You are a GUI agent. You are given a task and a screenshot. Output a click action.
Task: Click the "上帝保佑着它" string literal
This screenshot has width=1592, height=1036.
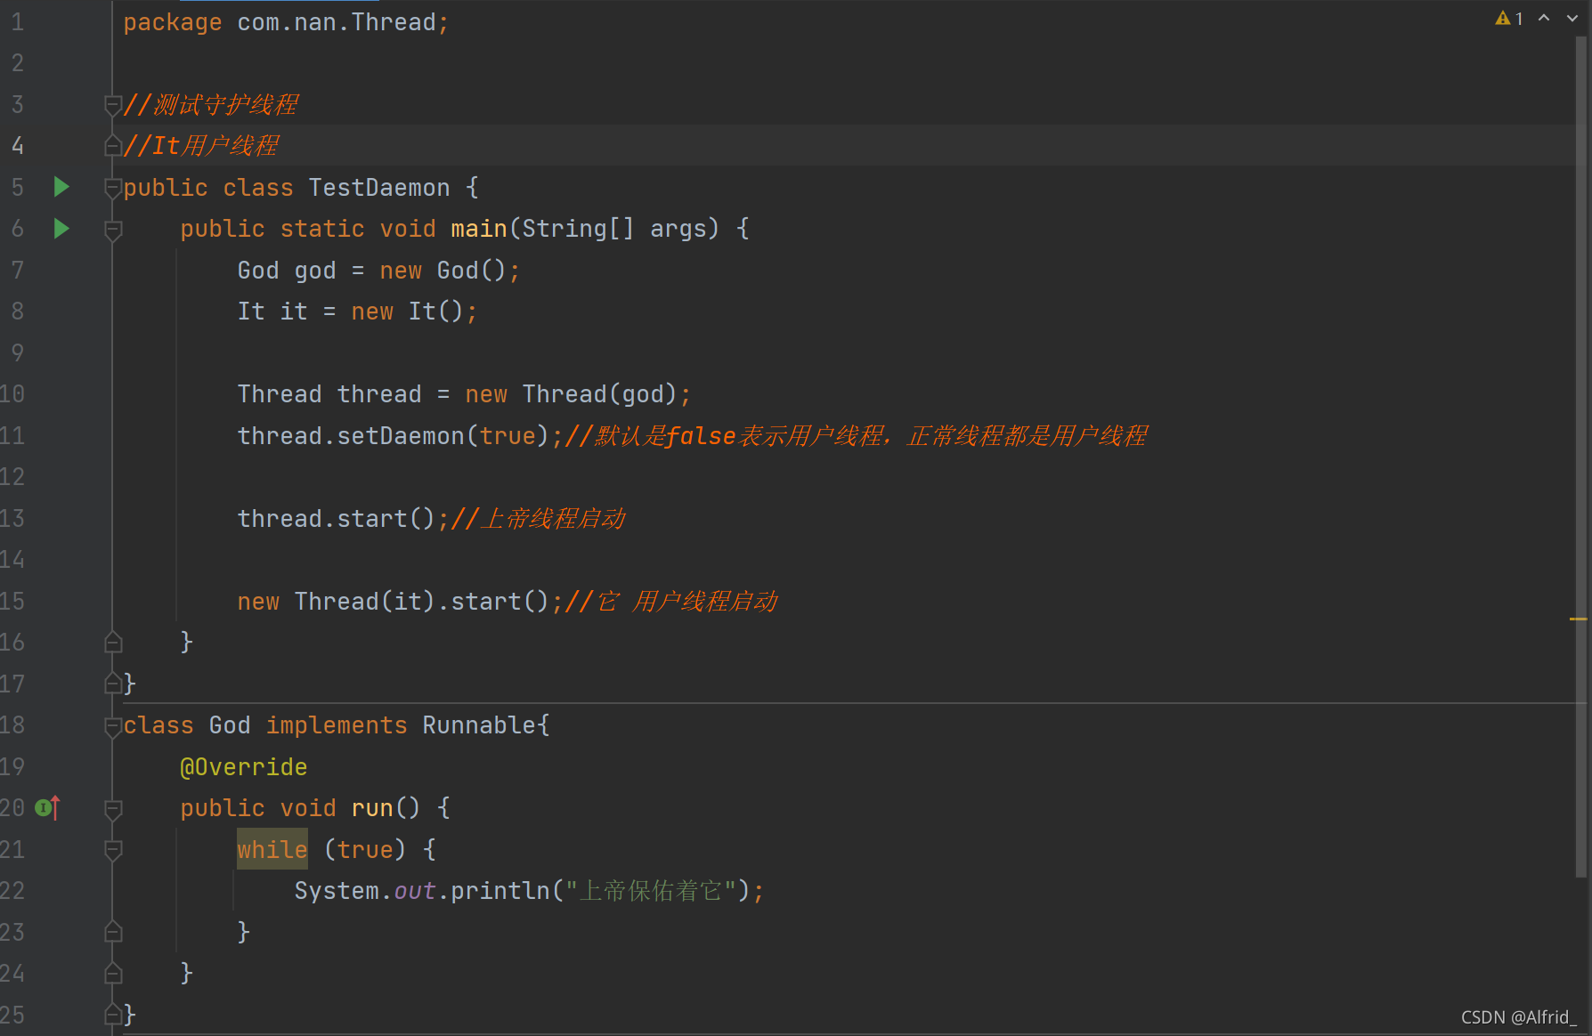pos(650,891)
